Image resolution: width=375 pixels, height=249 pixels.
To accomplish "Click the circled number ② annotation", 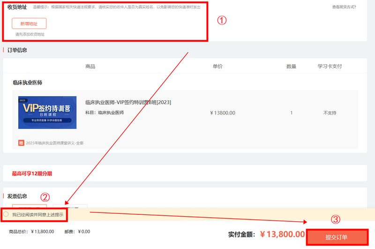I will pos(45,197).
